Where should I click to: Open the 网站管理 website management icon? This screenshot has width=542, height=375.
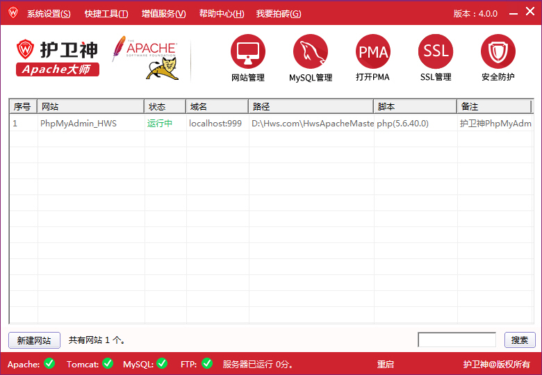coord(248,52)
